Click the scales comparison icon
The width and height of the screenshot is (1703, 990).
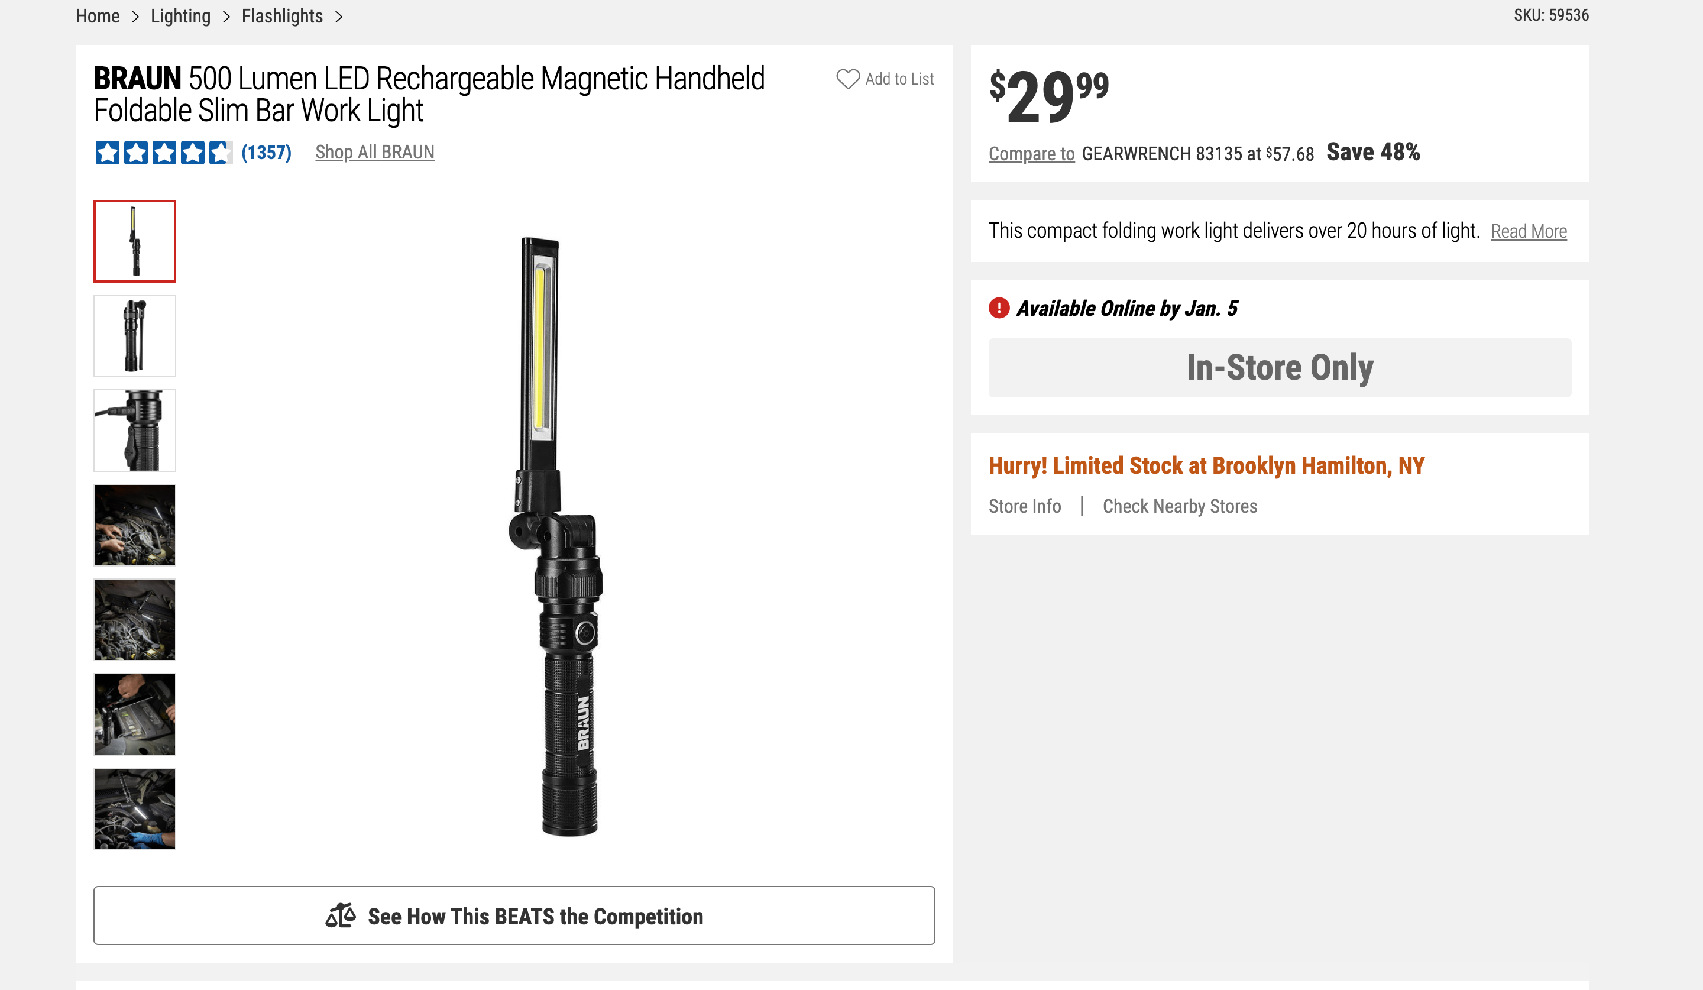[x=341, y=915]
